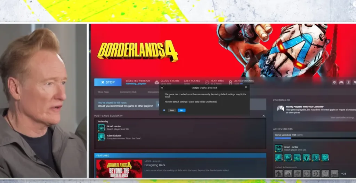Open the Beyond the Borderlands featured thumbnail

(119, 169)
